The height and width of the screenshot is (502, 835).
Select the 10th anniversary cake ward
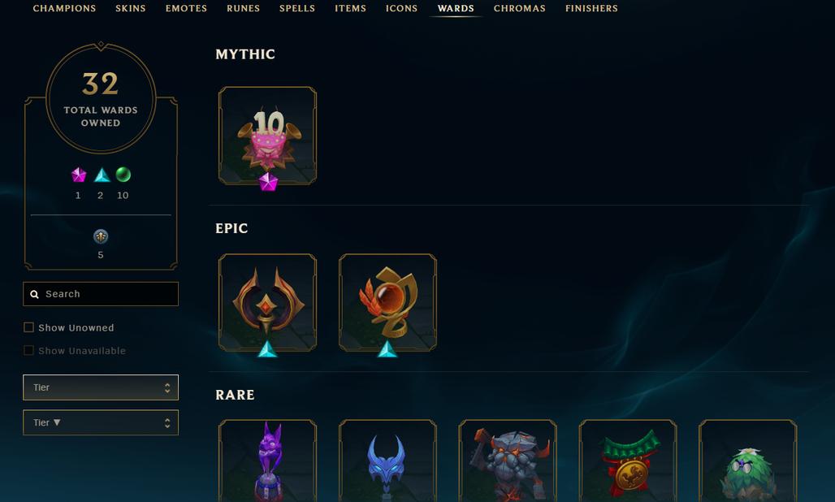pyautogui.click(x=267, y=136)
